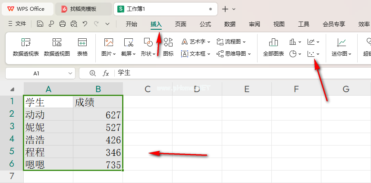Switch to the 开始 ribbon tab

click(131, 24)
